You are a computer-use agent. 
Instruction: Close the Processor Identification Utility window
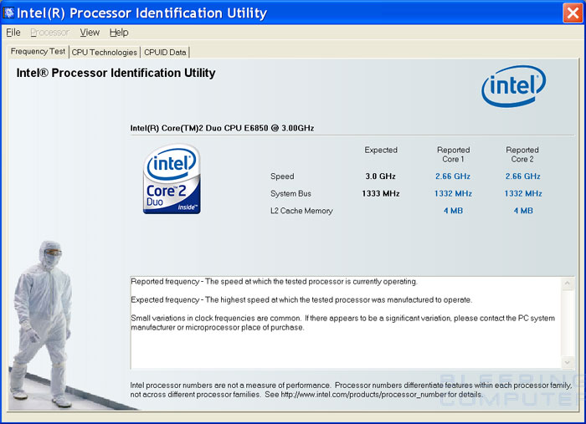(x=573, y=13)
